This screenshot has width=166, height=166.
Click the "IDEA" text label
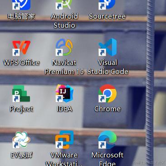tap(64, 109)
